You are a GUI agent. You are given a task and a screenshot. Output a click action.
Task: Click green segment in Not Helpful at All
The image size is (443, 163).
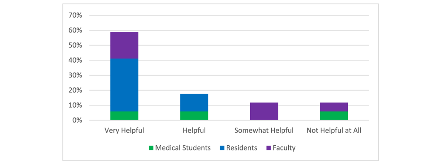pos(334,116)
